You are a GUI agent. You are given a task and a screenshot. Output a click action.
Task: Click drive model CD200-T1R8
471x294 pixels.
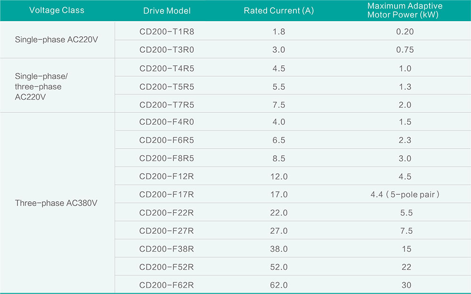click(x=167, y=32)
